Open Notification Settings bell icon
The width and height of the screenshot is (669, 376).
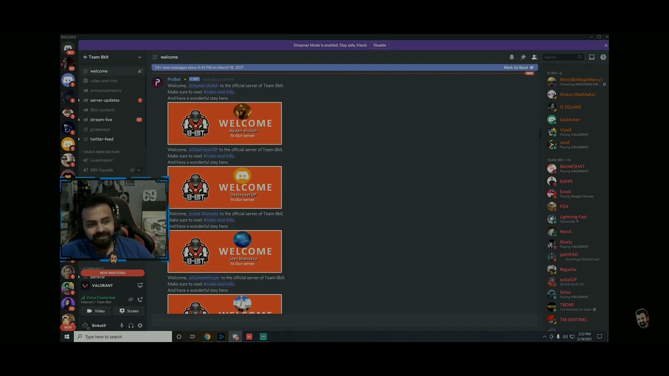512,57
